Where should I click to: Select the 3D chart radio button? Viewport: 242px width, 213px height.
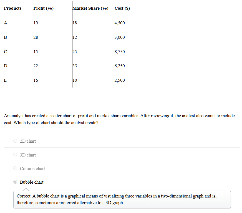(15, 155)
